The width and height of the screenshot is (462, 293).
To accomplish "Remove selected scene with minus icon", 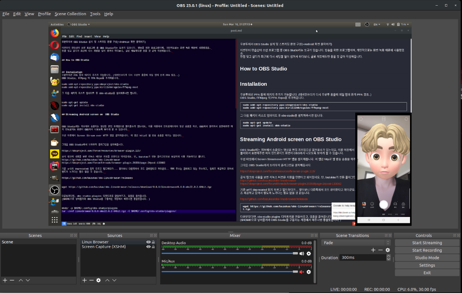I will click(12, 280).
